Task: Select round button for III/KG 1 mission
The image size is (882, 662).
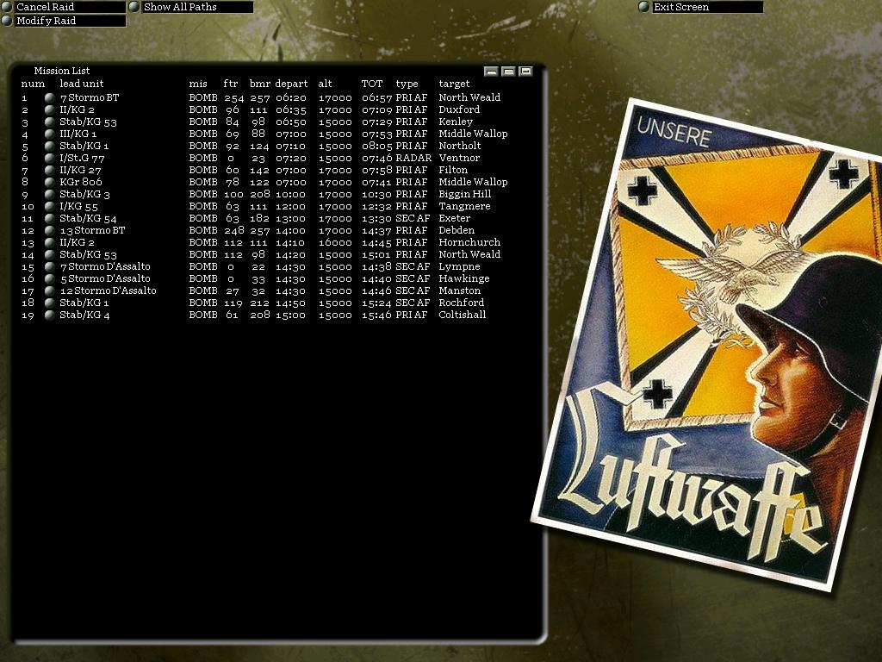Action: click(x=49, y=134)
